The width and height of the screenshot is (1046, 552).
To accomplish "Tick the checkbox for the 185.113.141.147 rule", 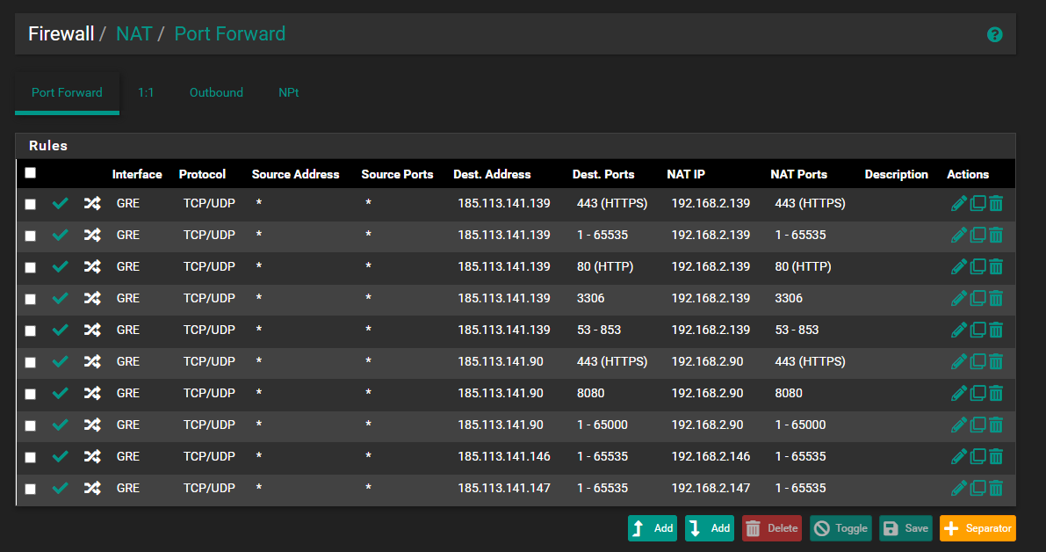I will click(x=31, y=489).
